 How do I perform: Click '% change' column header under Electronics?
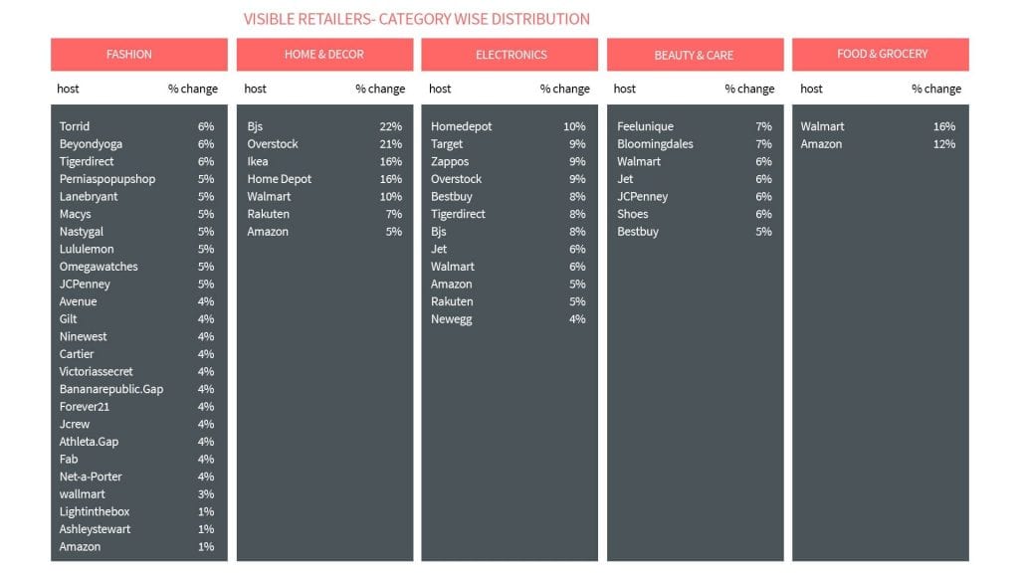(564, 89)
